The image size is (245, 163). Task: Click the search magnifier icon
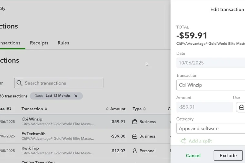click(x=19, y=83)
